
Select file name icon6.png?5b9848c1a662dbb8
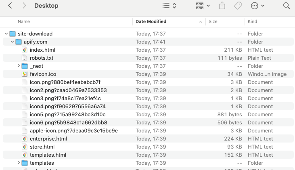coord(68,123)
